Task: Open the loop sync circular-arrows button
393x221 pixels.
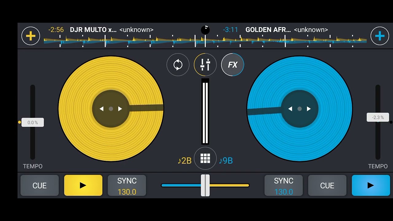Action: point(178,65)
